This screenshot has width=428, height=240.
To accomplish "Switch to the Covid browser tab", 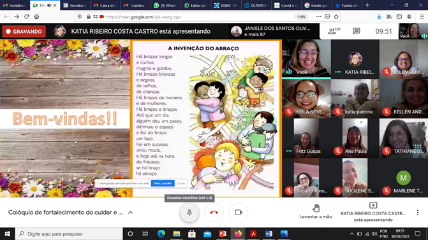I will [286, 5].
